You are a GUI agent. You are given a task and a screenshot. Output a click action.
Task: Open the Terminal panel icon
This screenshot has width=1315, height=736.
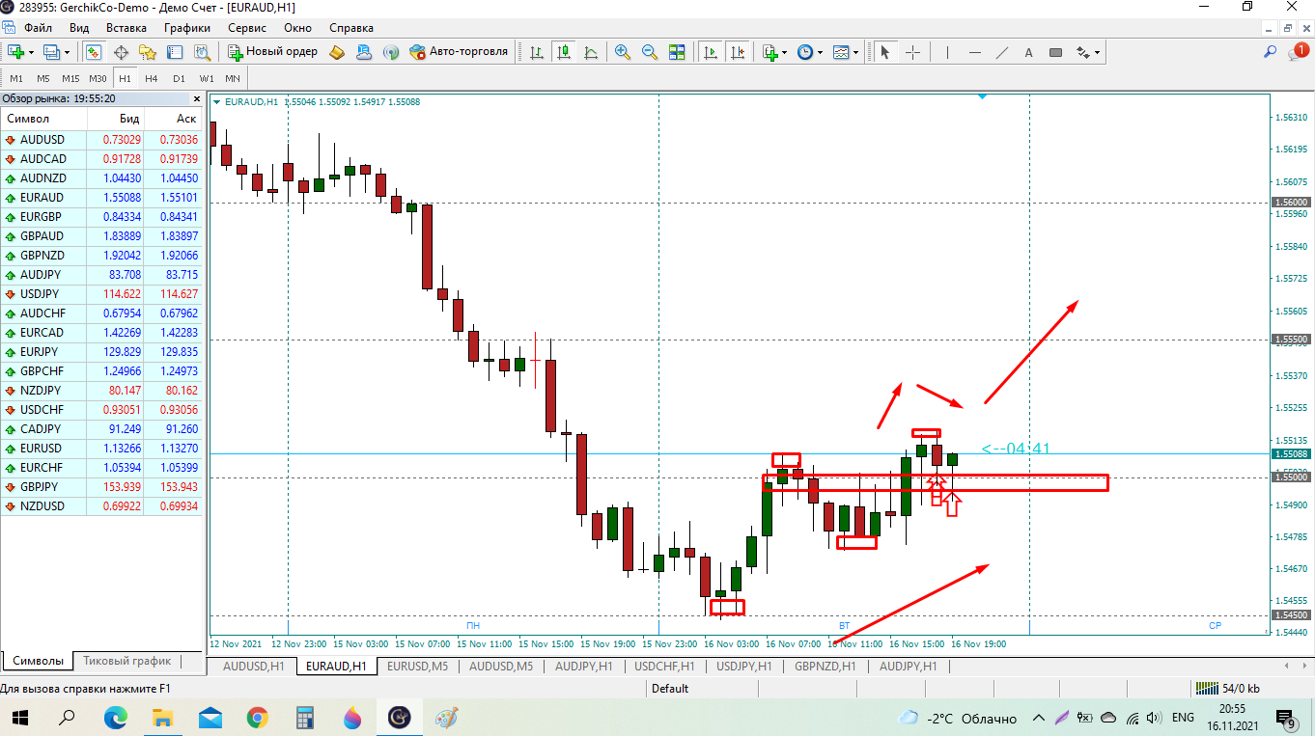(175, 51)
